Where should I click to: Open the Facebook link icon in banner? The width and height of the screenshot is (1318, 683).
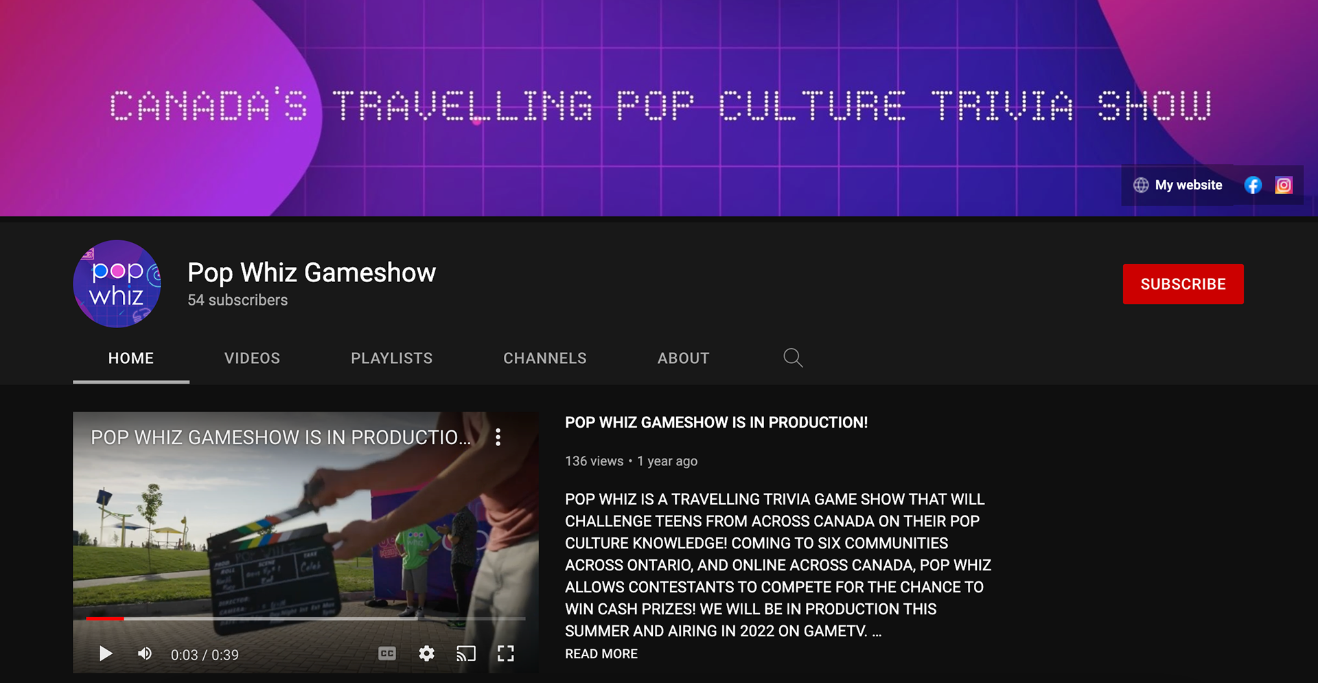pos(1253,185)
